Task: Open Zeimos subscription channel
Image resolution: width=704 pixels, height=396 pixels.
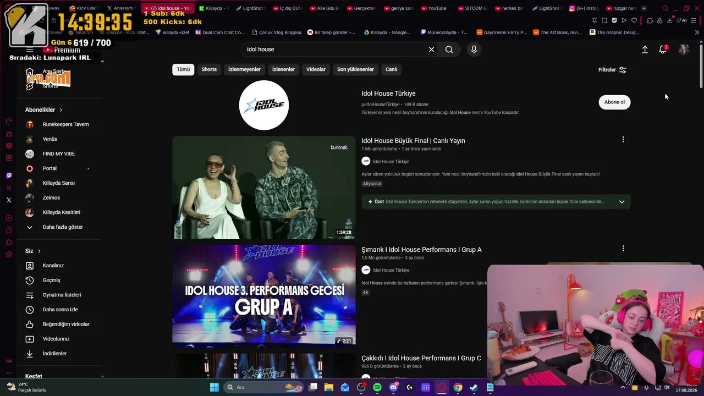Action: point(58,198)
